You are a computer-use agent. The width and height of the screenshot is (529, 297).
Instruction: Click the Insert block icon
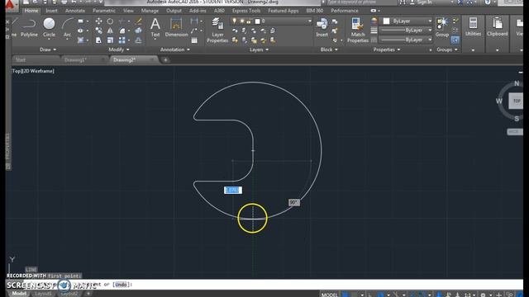tap(322, 27)
